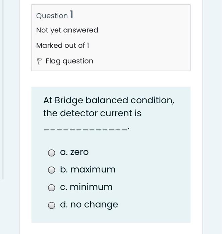Click the flag icon beside Flag question
222x234 pixels.
click(x=40, y=61)
